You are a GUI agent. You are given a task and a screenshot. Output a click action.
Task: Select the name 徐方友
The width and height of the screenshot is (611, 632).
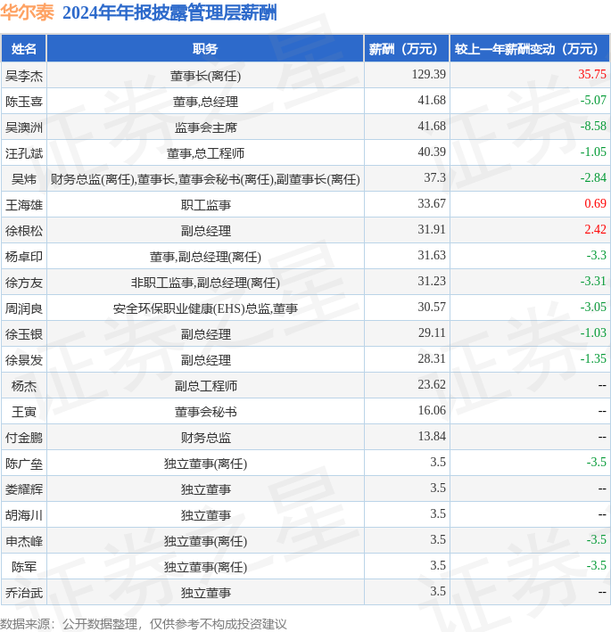tap(24, 283)
